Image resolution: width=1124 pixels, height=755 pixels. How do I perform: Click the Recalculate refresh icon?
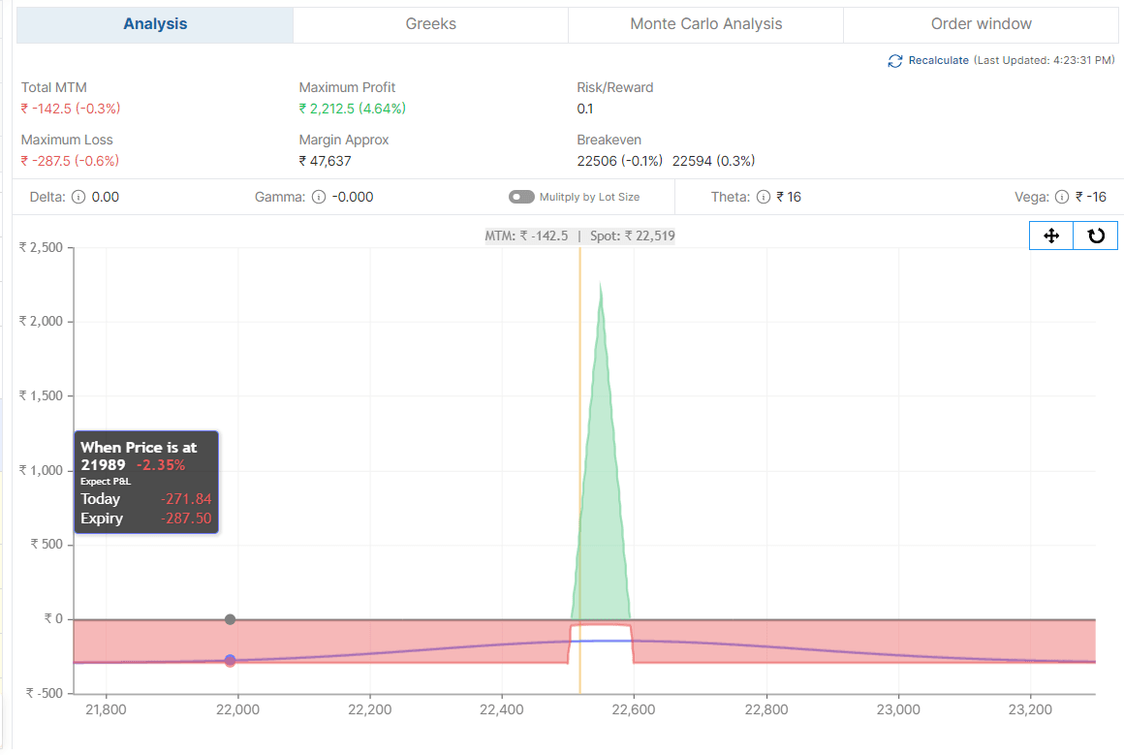pos(895,61)
